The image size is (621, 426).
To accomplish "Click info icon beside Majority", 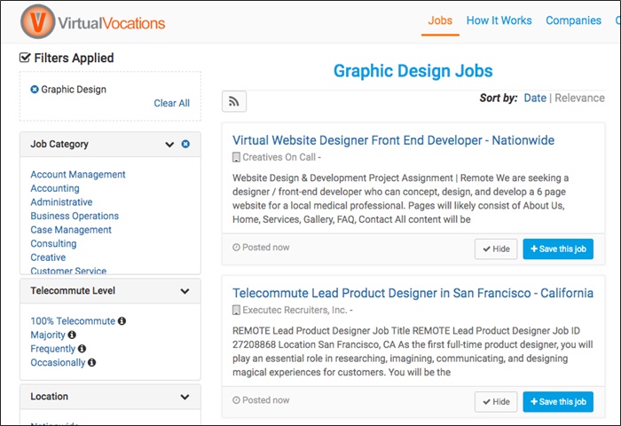I will [72, 335].
